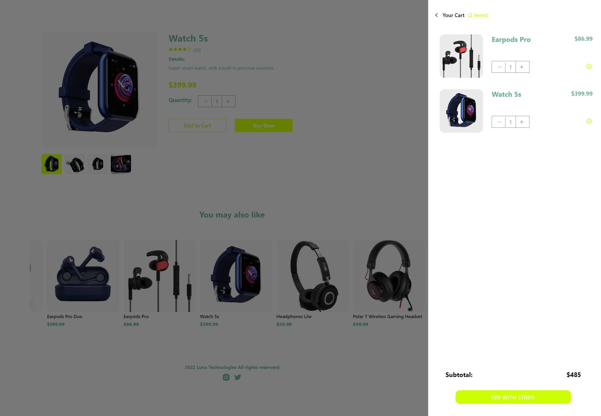
Task: Decrease Earpods Pro quantity in cart
Action: (x=499, y=67)
